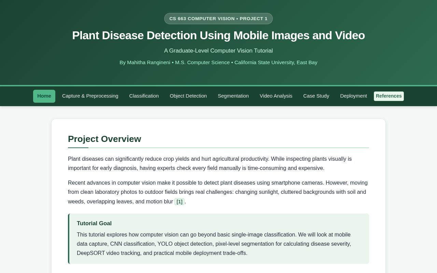Image resolution: width=437 pixels, height=273 pixels.
Task: Open the Case Study tab
Action: click(316, 96)
